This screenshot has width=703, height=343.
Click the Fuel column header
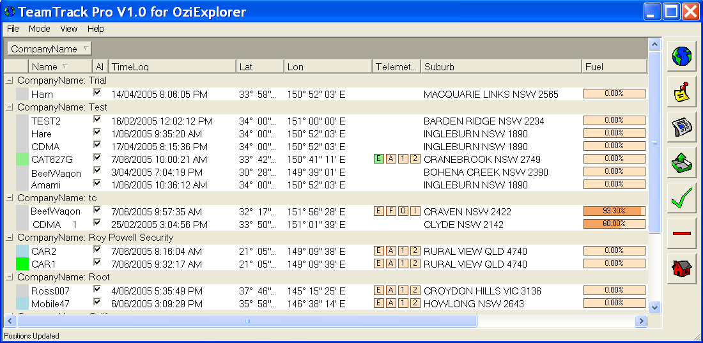pyautogui.click(x=615, y=67)
